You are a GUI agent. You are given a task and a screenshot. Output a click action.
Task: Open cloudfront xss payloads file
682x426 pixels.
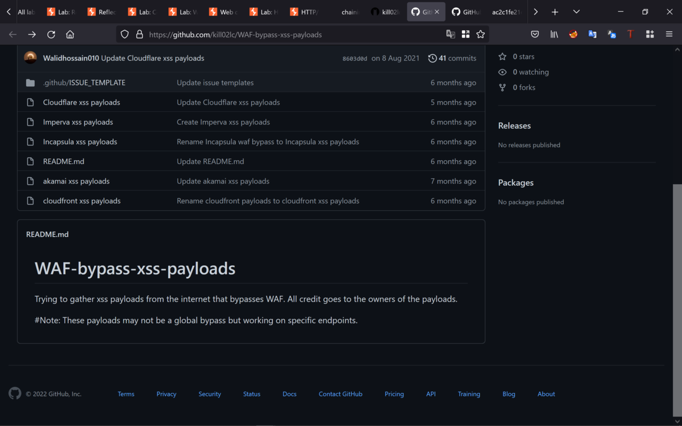pos(82,201)
